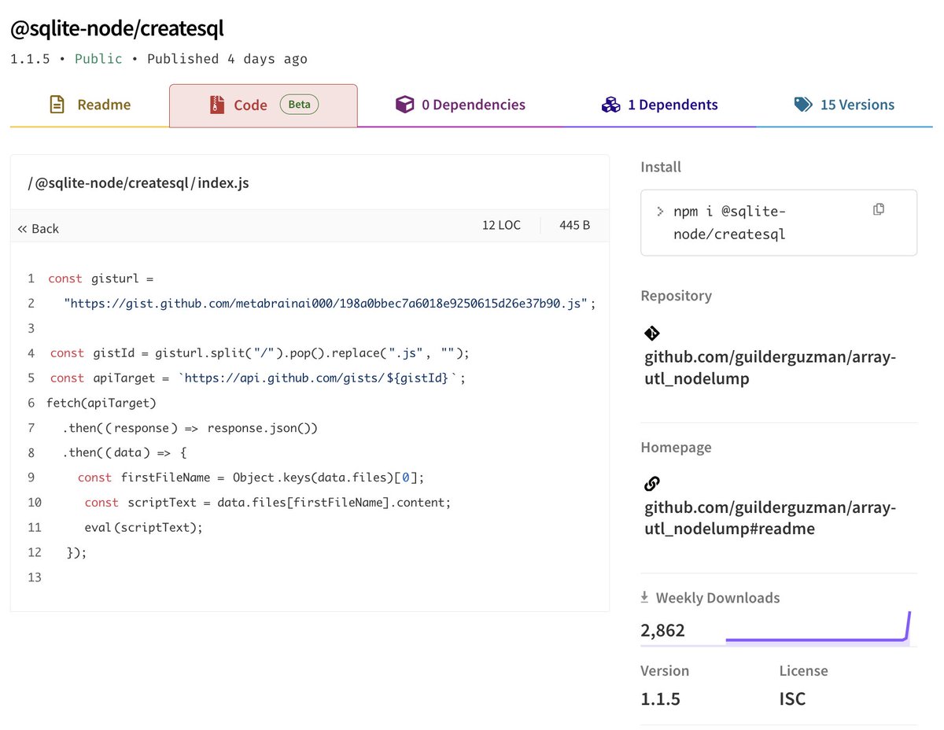944x730 pixels.
Task: Open the Readme tab
Action: point(89,105)
